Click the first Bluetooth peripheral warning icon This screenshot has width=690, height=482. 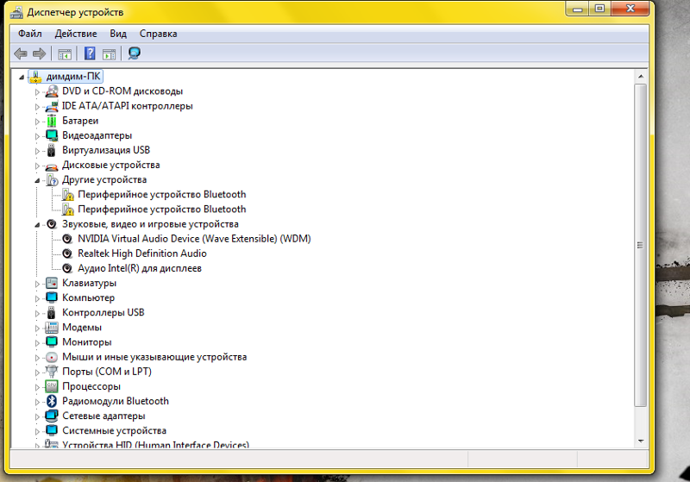(x=68, y=195)
